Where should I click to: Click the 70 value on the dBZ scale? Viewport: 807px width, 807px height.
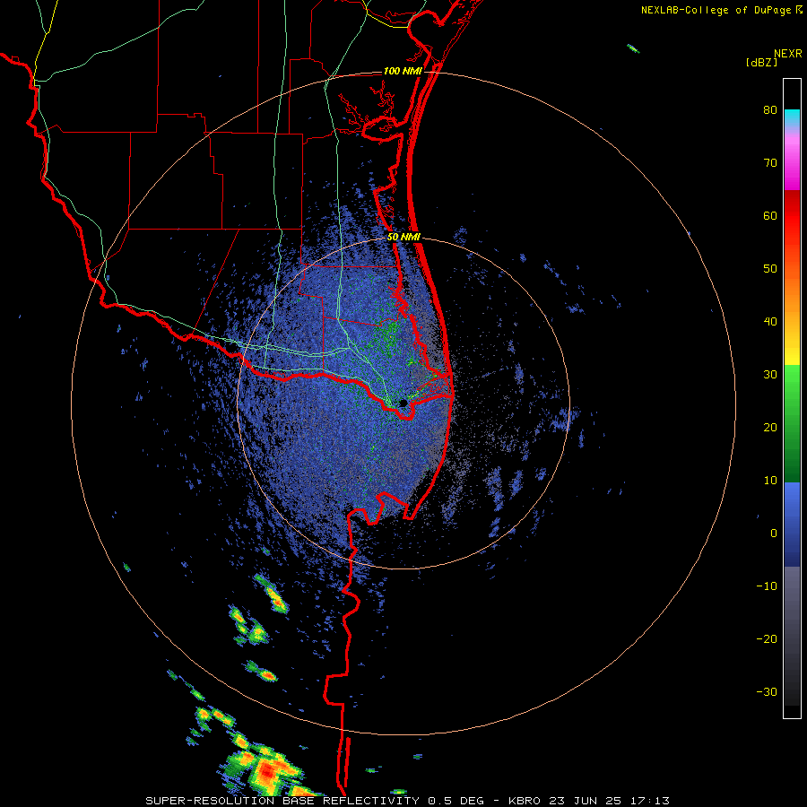pos(770,163)
